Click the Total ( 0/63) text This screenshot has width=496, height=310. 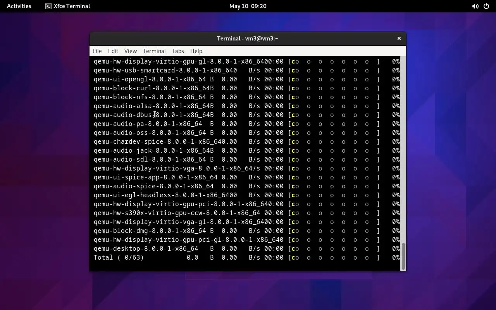click(x=119, y=258)
